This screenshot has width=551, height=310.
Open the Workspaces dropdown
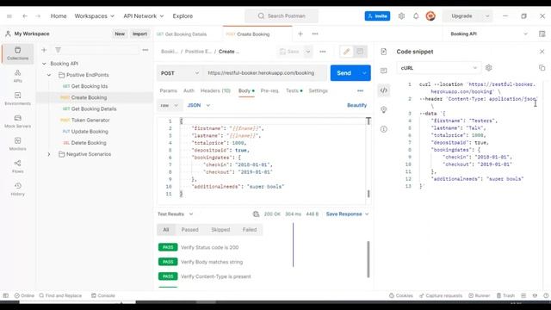coord(94,16)
